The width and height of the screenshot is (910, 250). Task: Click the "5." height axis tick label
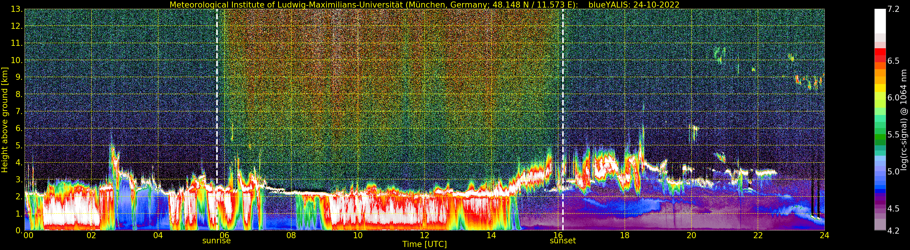19,145
